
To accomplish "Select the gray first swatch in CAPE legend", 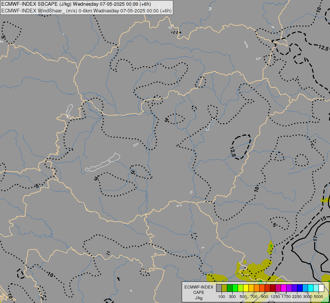I will click(219, 288).
